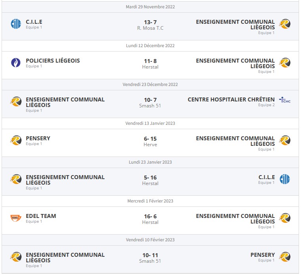Click the Pensery logo in 13 Janvier match
The height and width of the screenshot is (275, 301).
tap(16, 140)
